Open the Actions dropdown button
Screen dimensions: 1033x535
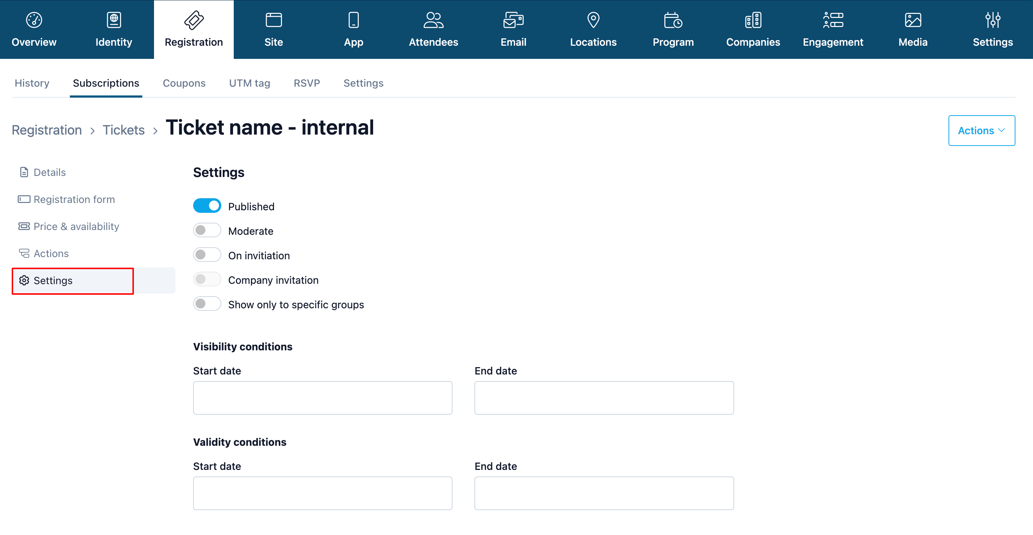(981, 131)
